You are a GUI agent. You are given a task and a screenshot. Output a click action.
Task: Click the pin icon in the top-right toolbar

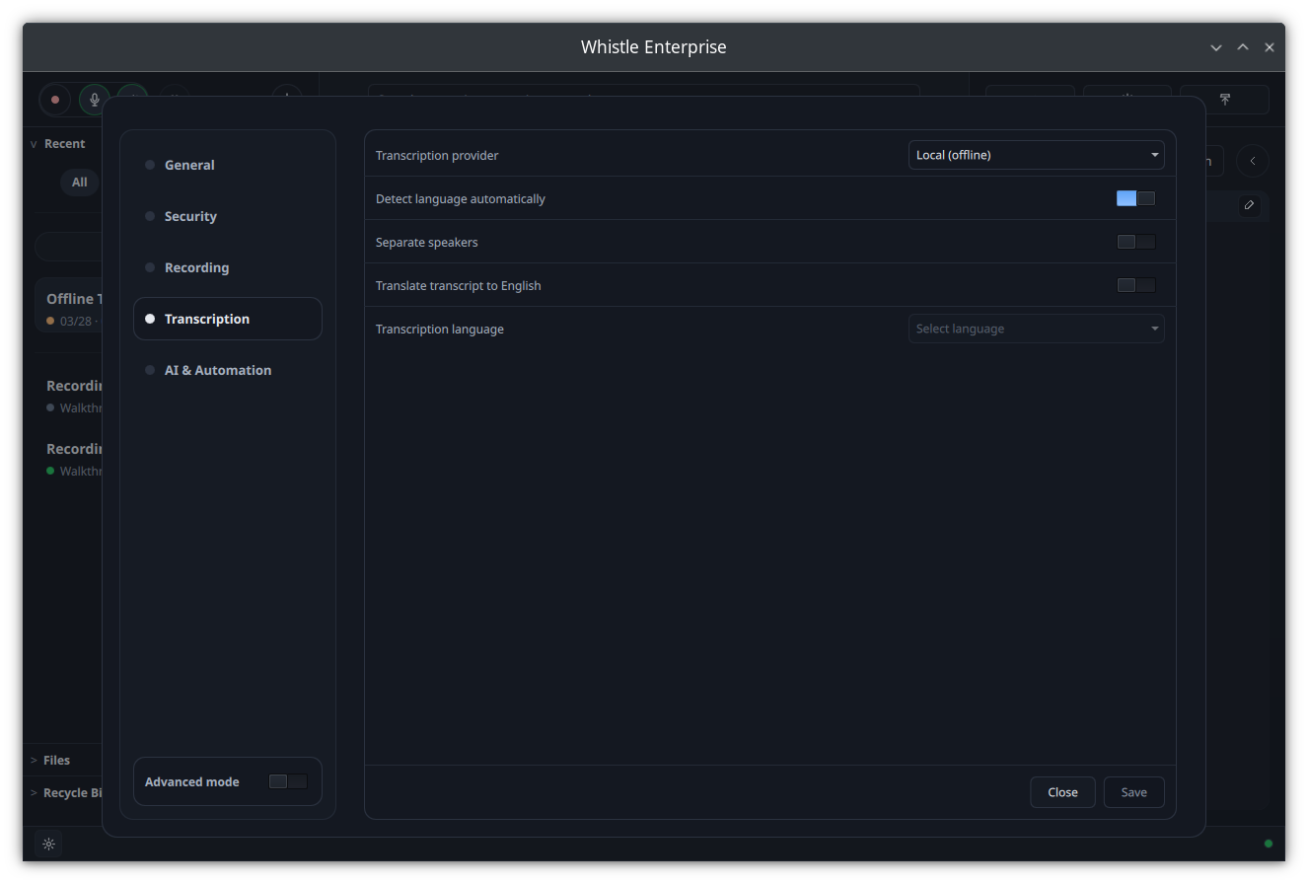tap(1224, 100)
